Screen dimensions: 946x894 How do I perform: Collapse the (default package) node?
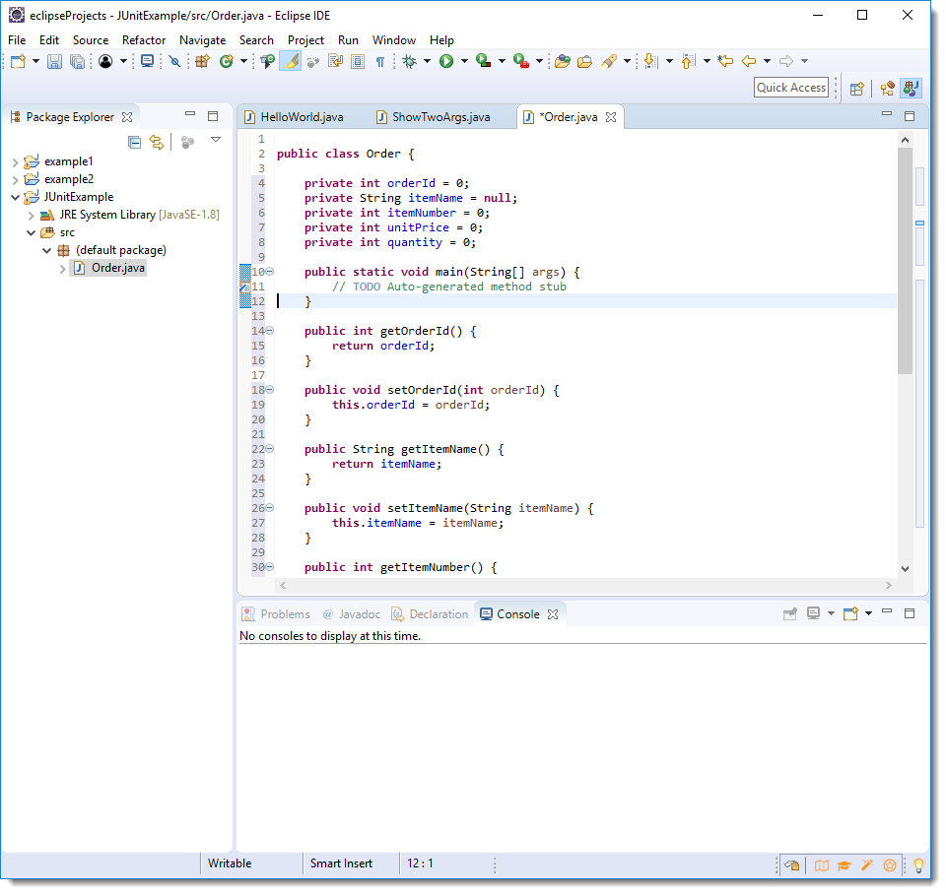pyautogui.click(x=46, y=250)
